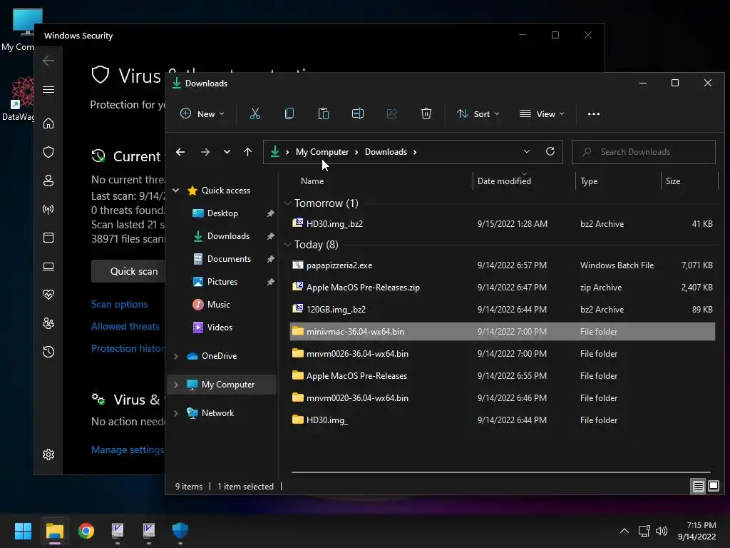Switch to large thumbnails view icon in status bar
The width and height of the screenshot is (730, 548).
(x=713, y=487)
